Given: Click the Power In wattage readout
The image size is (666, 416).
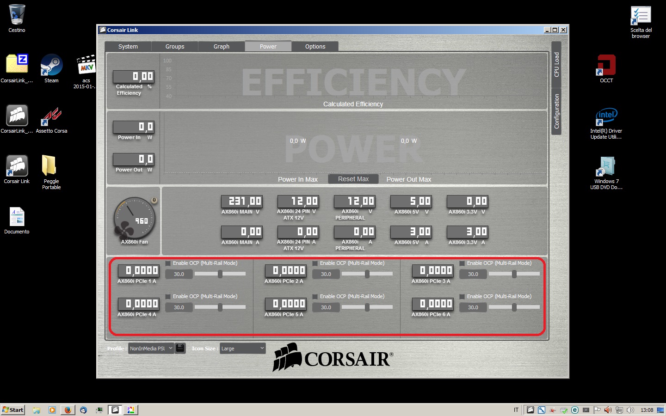Looking at the screenshot, I should pos(134,127).
